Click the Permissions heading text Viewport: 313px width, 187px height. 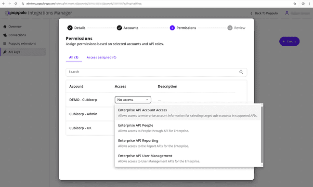[79, 39]
